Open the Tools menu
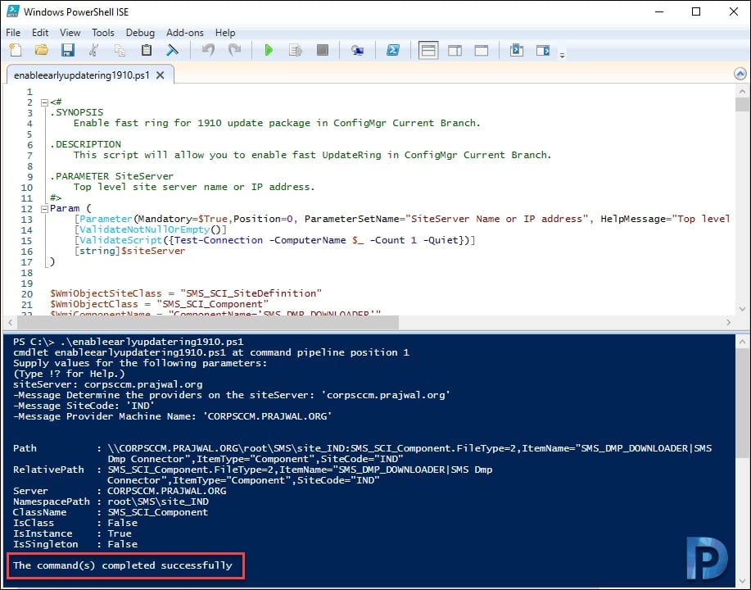 103,33
